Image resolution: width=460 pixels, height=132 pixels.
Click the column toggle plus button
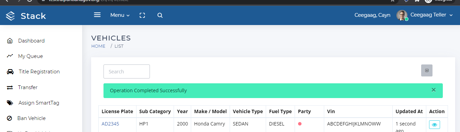coord(427,70)
